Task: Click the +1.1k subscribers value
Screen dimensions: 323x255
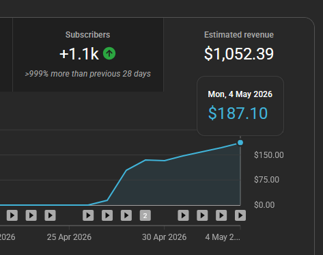Action: click(x=79, y=54)
